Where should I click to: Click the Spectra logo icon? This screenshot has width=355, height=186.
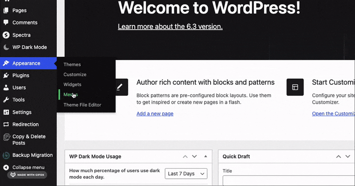point(6,35)
